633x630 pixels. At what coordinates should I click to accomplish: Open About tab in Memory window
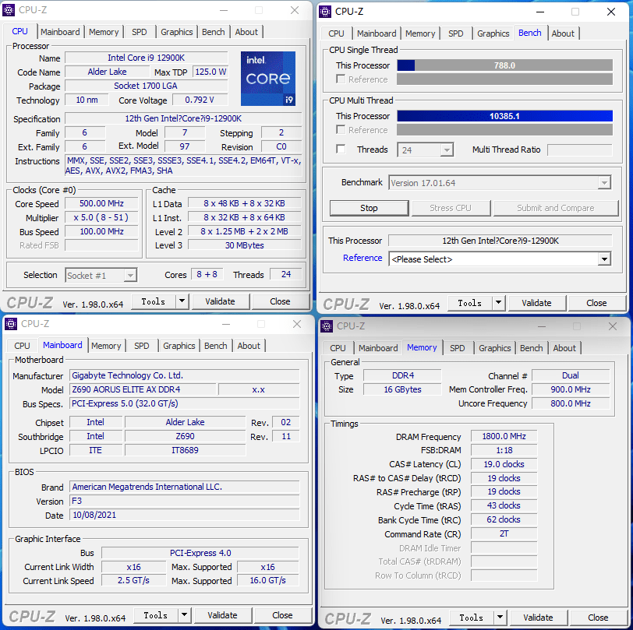[x=564, y=348]
